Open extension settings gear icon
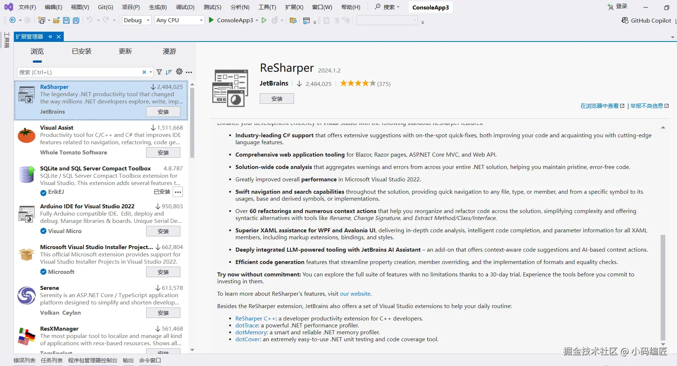The width and height of the screenshot is (677, 366). point(179,72)
